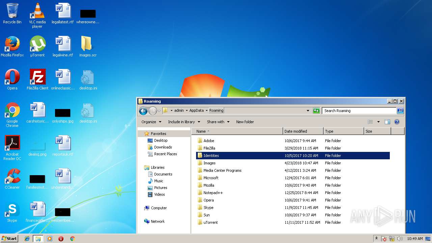The image size is (432, 243).
Task: Select Music library
Action: coord(159,181)
